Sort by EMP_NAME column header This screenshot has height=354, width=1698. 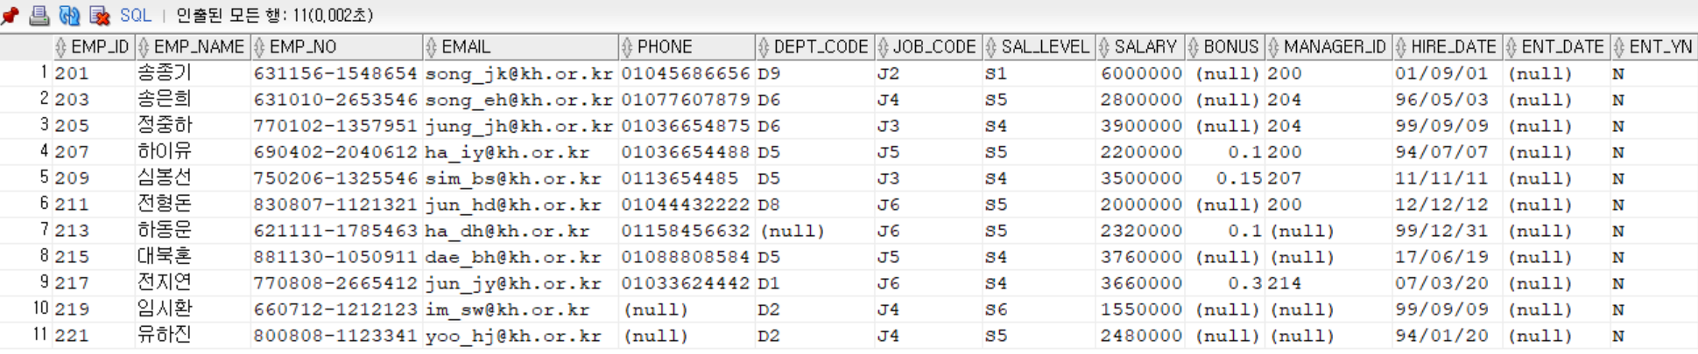click(x=193, y=47)
